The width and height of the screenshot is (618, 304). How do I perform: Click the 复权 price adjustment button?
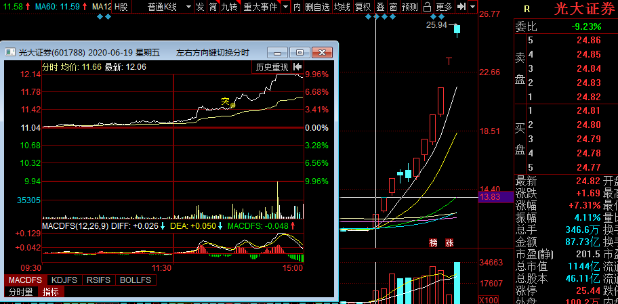coord(363,7)
